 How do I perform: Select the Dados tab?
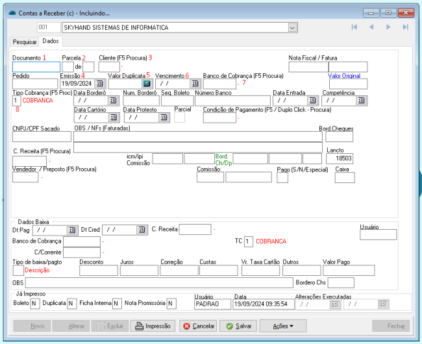[x=50, y=41]
